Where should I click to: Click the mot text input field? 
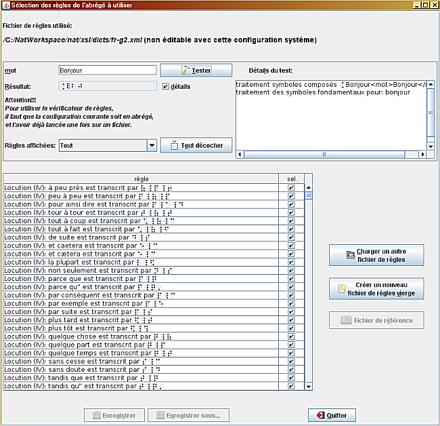click(107, 70)
